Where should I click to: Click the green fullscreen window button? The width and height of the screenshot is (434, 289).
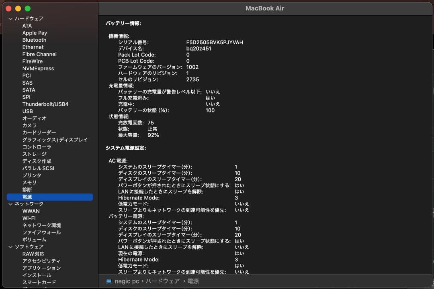coord(27,8)
